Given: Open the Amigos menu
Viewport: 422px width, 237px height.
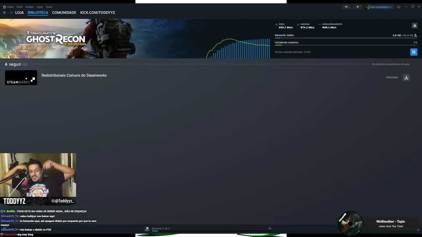Looking at the screenshot, I should 30,7.
